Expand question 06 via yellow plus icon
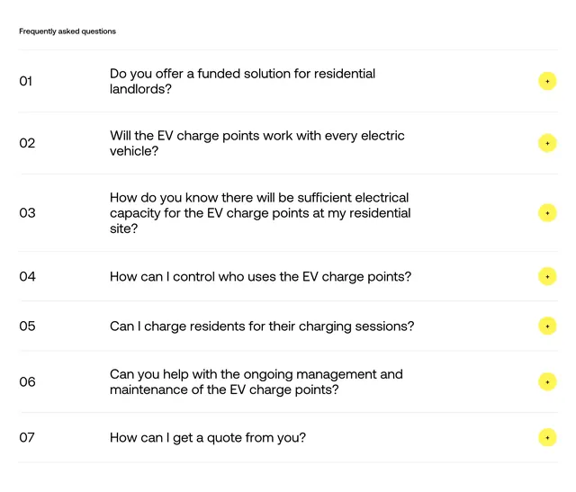 point(547,382)
